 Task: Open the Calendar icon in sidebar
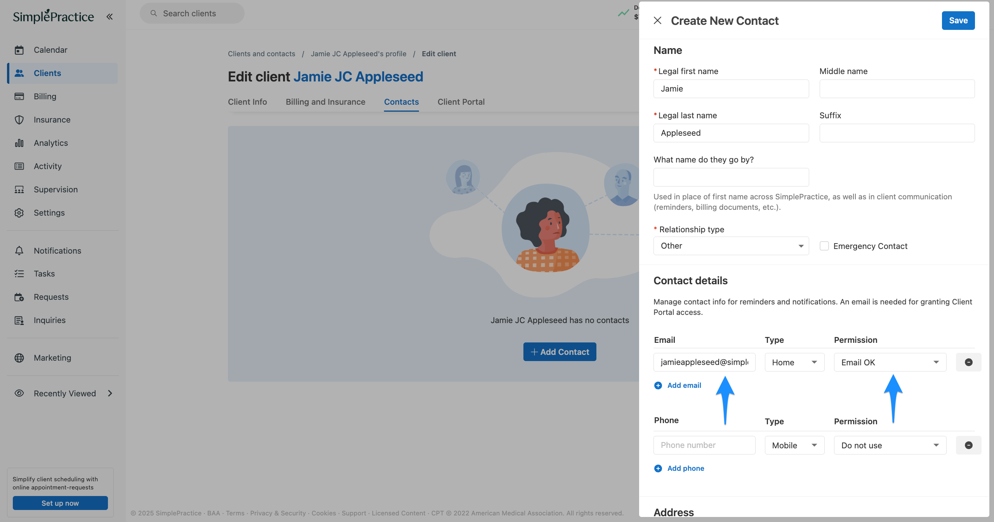(x=19, y=50)
